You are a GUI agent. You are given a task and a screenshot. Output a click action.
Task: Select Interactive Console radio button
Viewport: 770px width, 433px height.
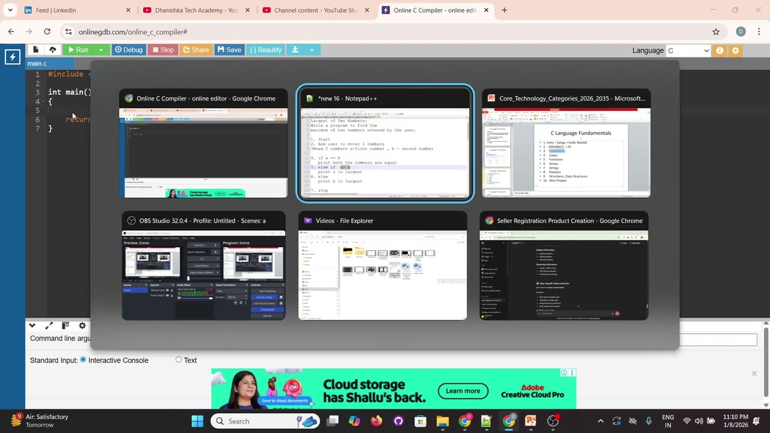tap(83, 360)
